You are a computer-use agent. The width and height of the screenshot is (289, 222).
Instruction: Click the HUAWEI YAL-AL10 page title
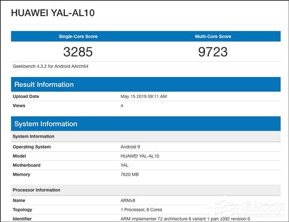[53, 13]
